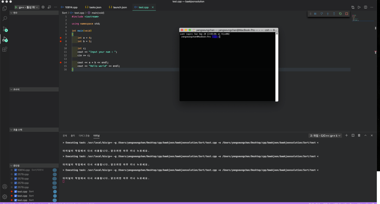Open launch.json via the debug gear icon
This screenshot has height=204, width=380.
(x=43, y=7)
